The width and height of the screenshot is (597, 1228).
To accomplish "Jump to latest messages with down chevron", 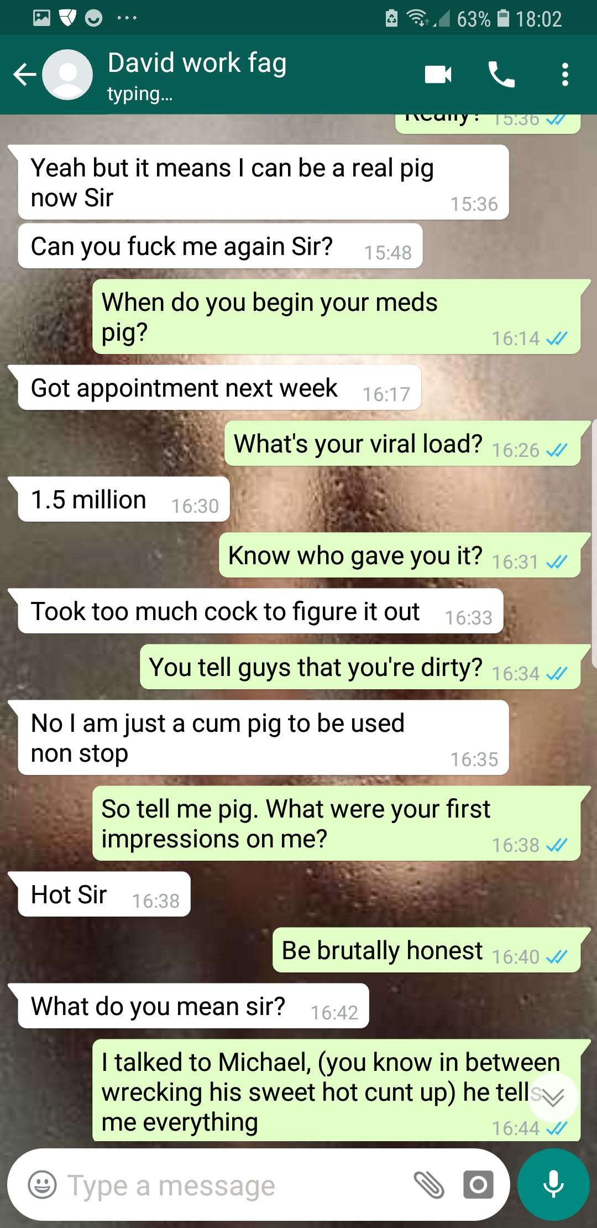I will click(553, 1097).
